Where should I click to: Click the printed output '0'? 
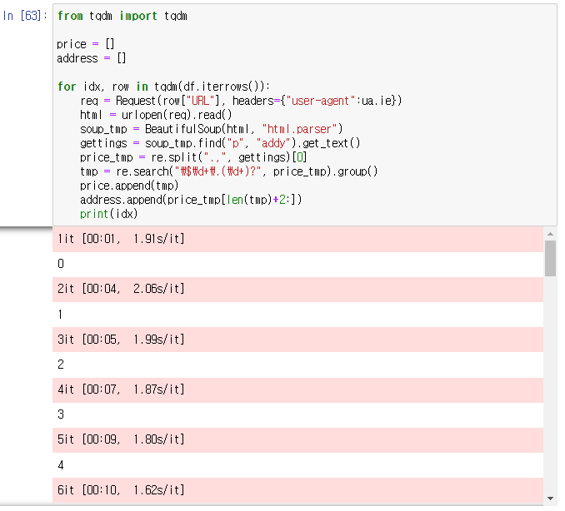61,264
